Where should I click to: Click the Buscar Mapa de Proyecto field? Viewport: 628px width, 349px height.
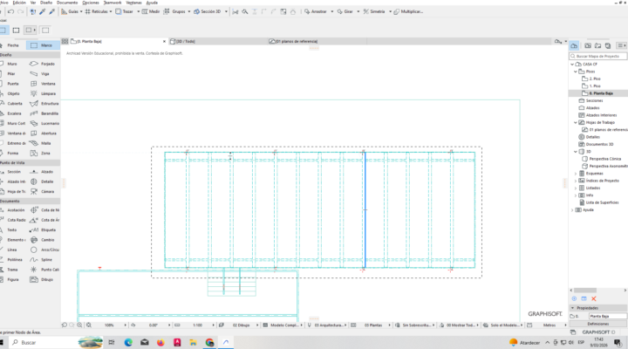point(600,56)
